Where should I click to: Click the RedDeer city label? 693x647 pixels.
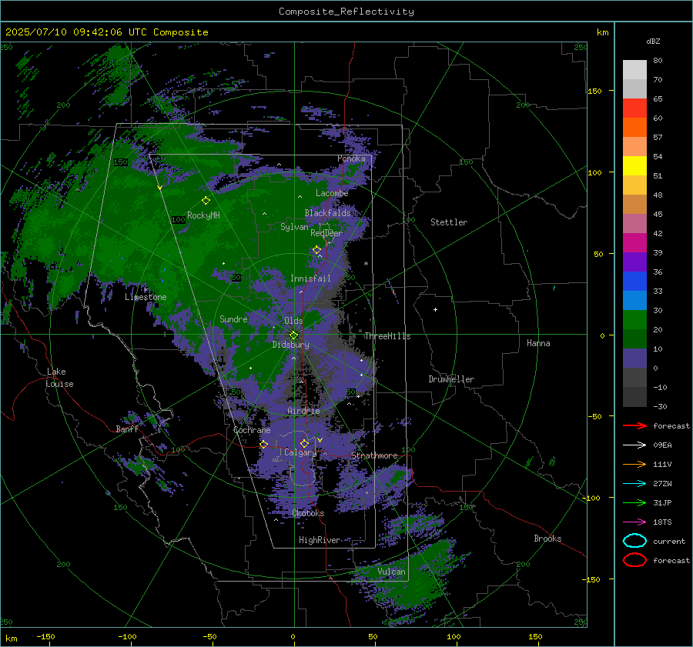[x=326, y=233]
